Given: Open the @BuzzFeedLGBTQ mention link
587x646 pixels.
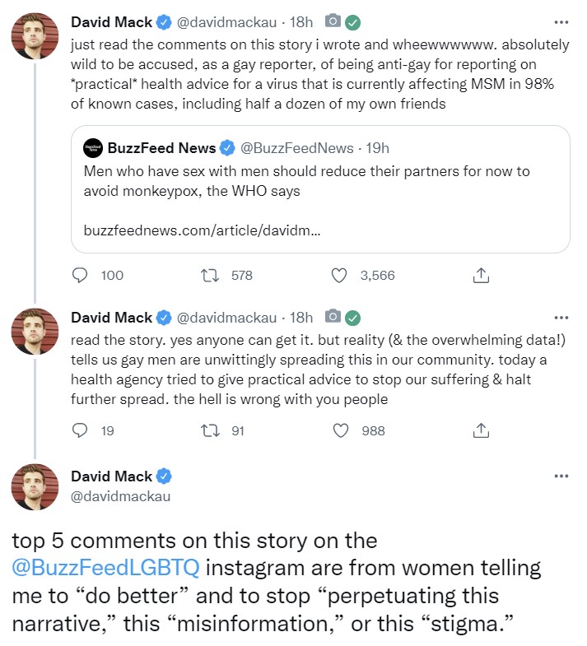Looking at the screenshot, I should pyautogui.click(x=105, y=568).
